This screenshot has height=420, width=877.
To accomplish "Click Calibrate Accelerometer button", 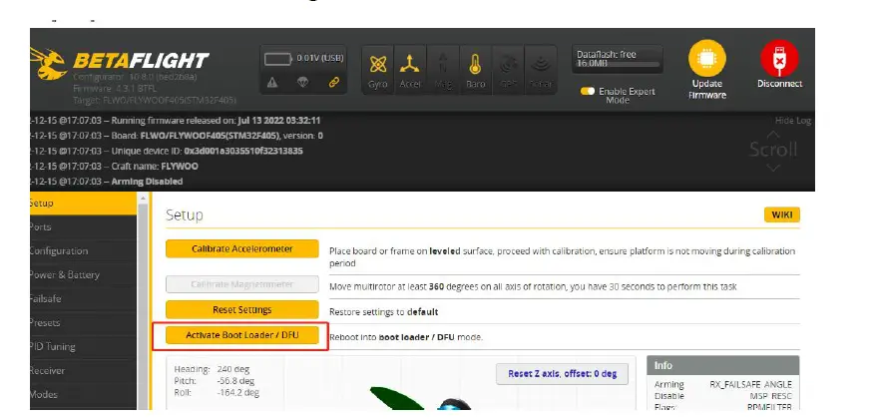I will point(242,248).
